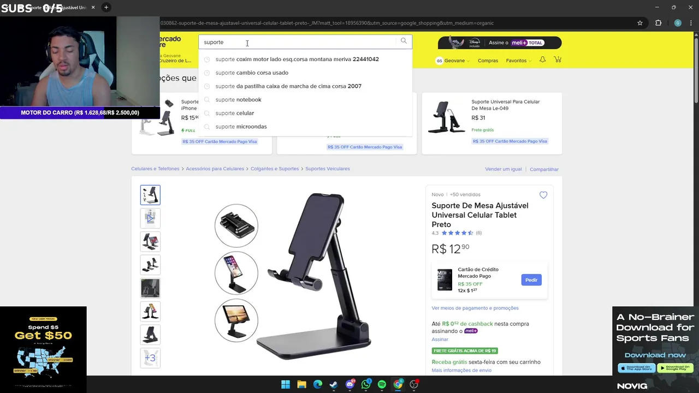Screen dimensions: 699x393
Task: Open File Explorer from taskbar
Action: click(301, 384)
